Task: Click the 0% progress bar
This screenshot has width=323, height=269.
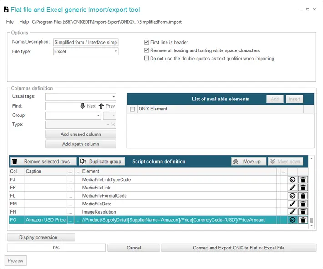Action: [x=56, y=248]
